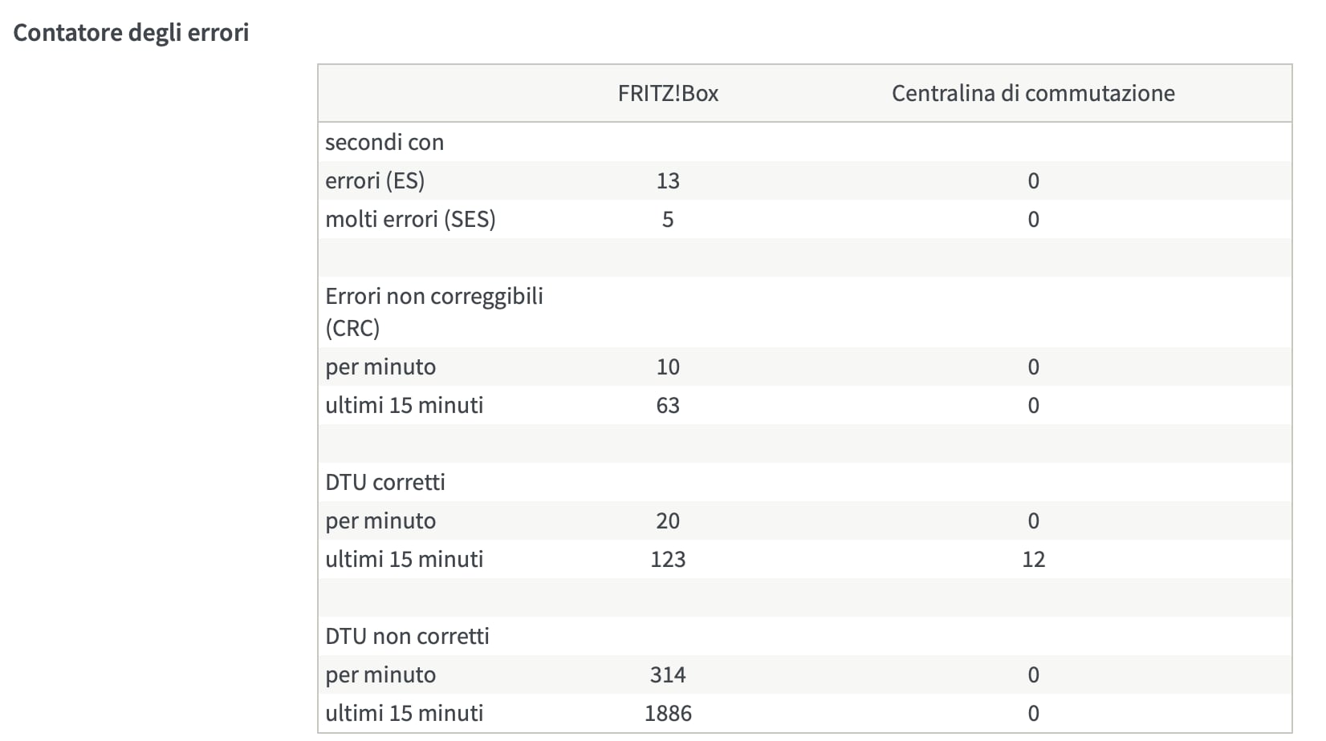Click ultimi 15 minuti under DTU non corretti
Image resolution: width=1326 pixels, height=741 pixels.
tap(405, 713)
